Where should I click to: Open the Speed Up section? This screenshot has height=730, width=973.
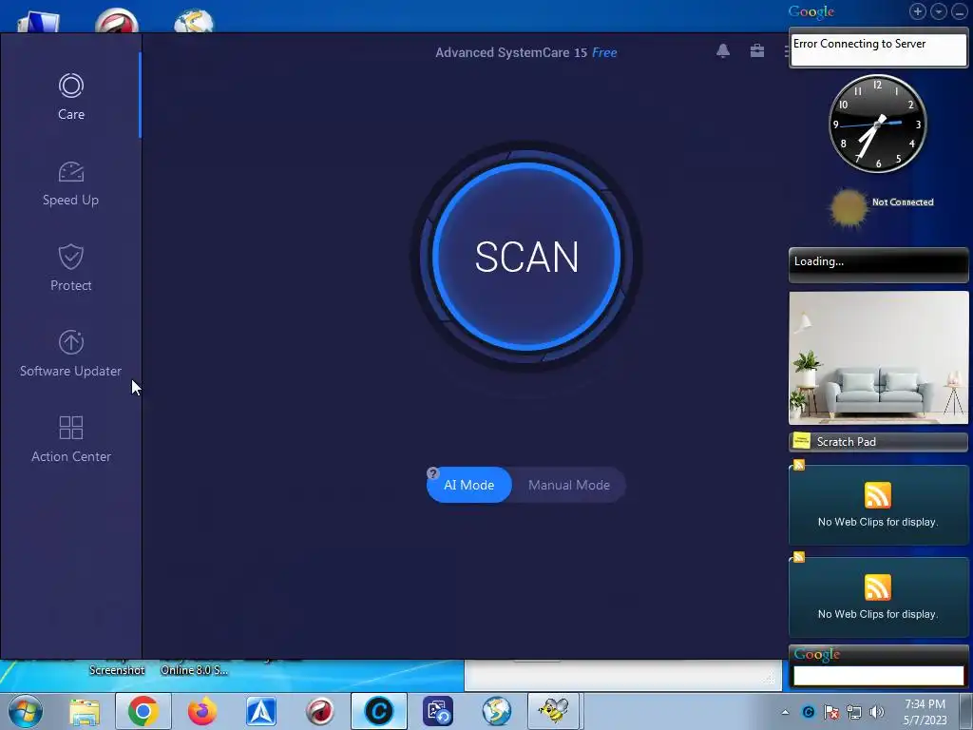[70, 183]
